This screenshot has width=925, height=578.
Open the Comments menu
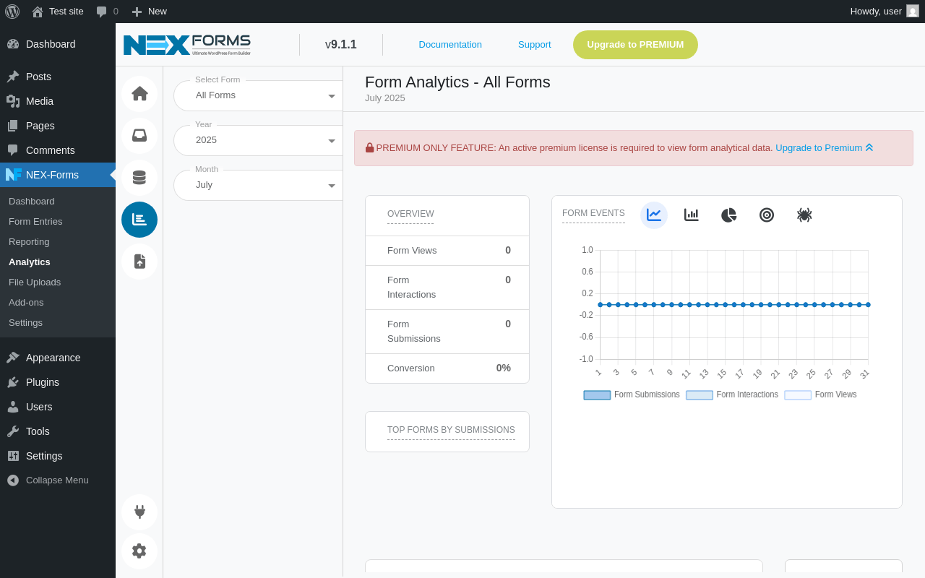click(58, 150)
